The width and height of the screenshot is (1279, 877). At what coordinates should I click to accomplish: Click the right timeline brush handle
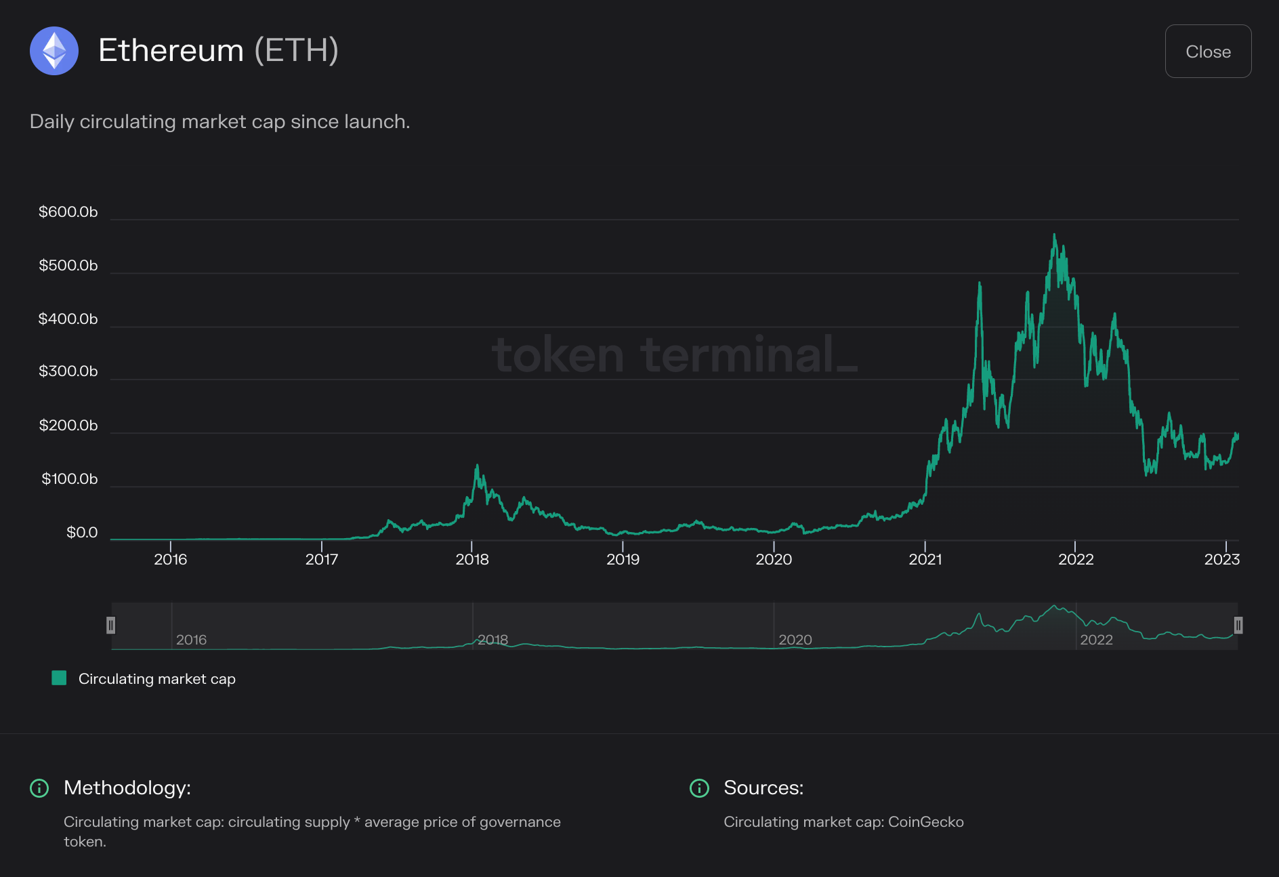[1238, 626]
